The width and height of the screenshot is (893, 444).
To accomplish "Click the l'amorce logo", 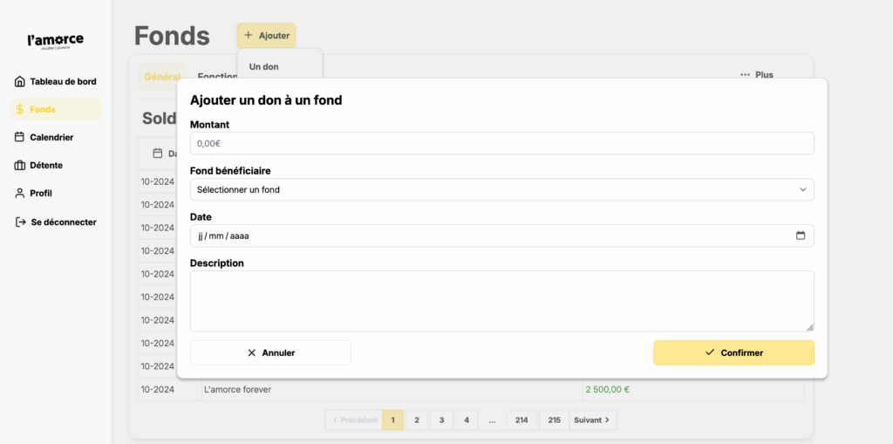I will (x=56, y=40).
